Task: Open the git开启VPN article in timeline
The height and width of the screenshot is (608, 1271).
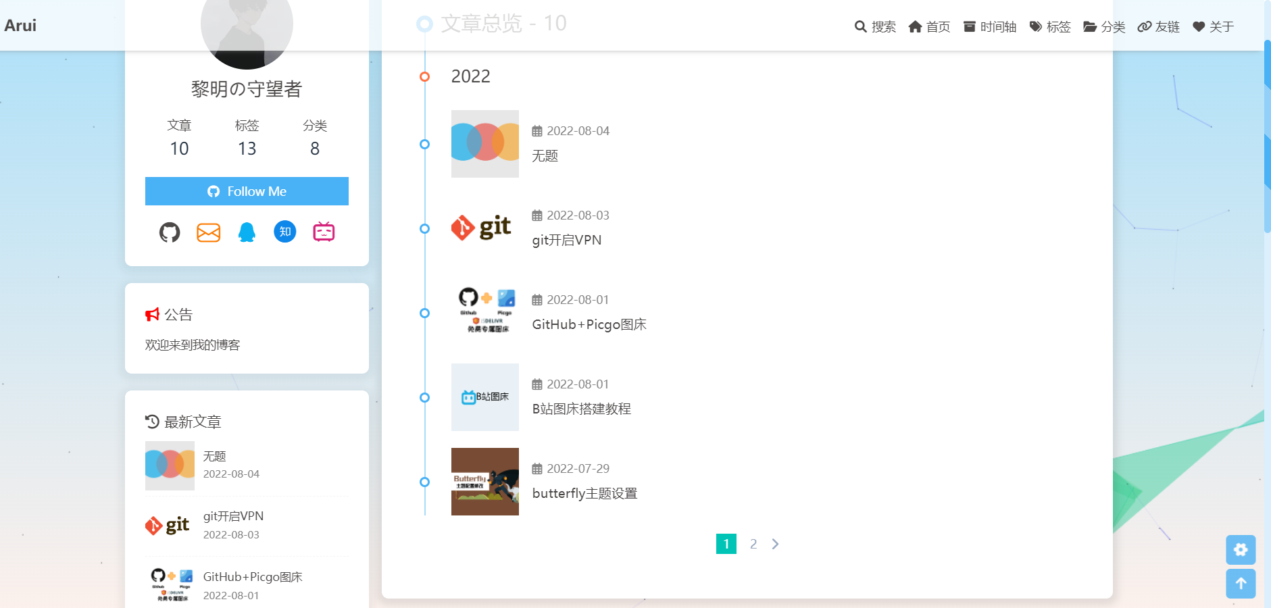Action: pos(566,240)
